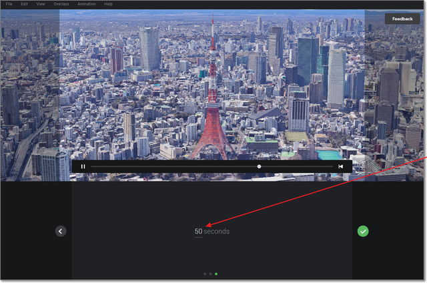This screenshot has height=283, width=427.
Task: Open the Edit menu
Action: [x=25, y=4]
